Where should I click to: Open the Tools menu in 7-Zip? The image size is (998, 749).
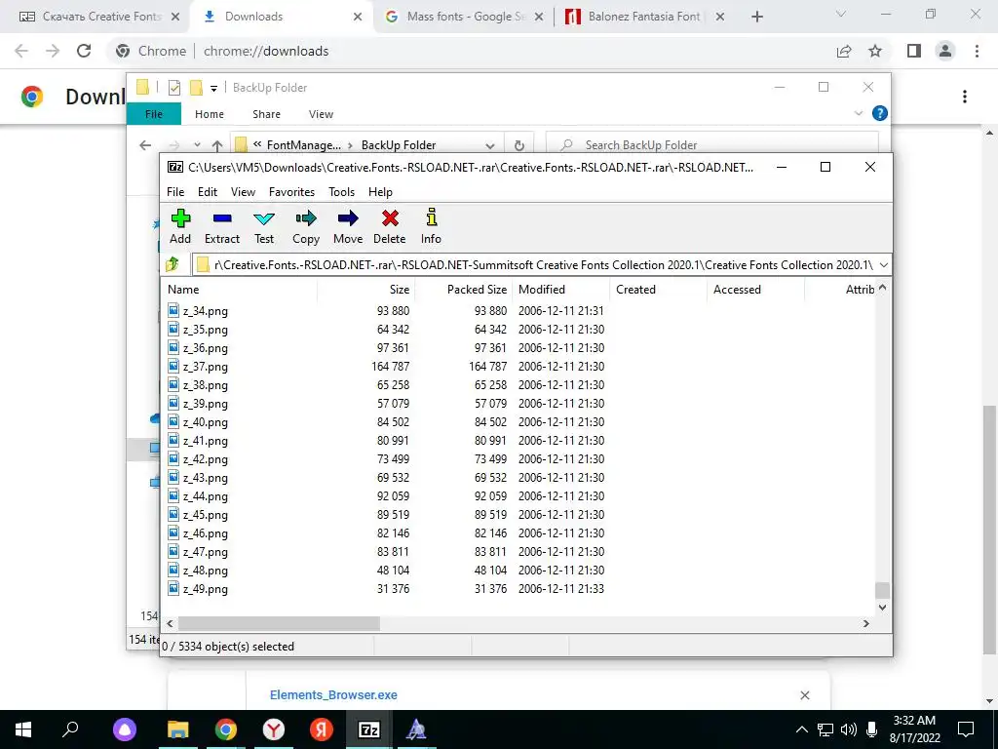pyautogui.click(x=341, y=192)
